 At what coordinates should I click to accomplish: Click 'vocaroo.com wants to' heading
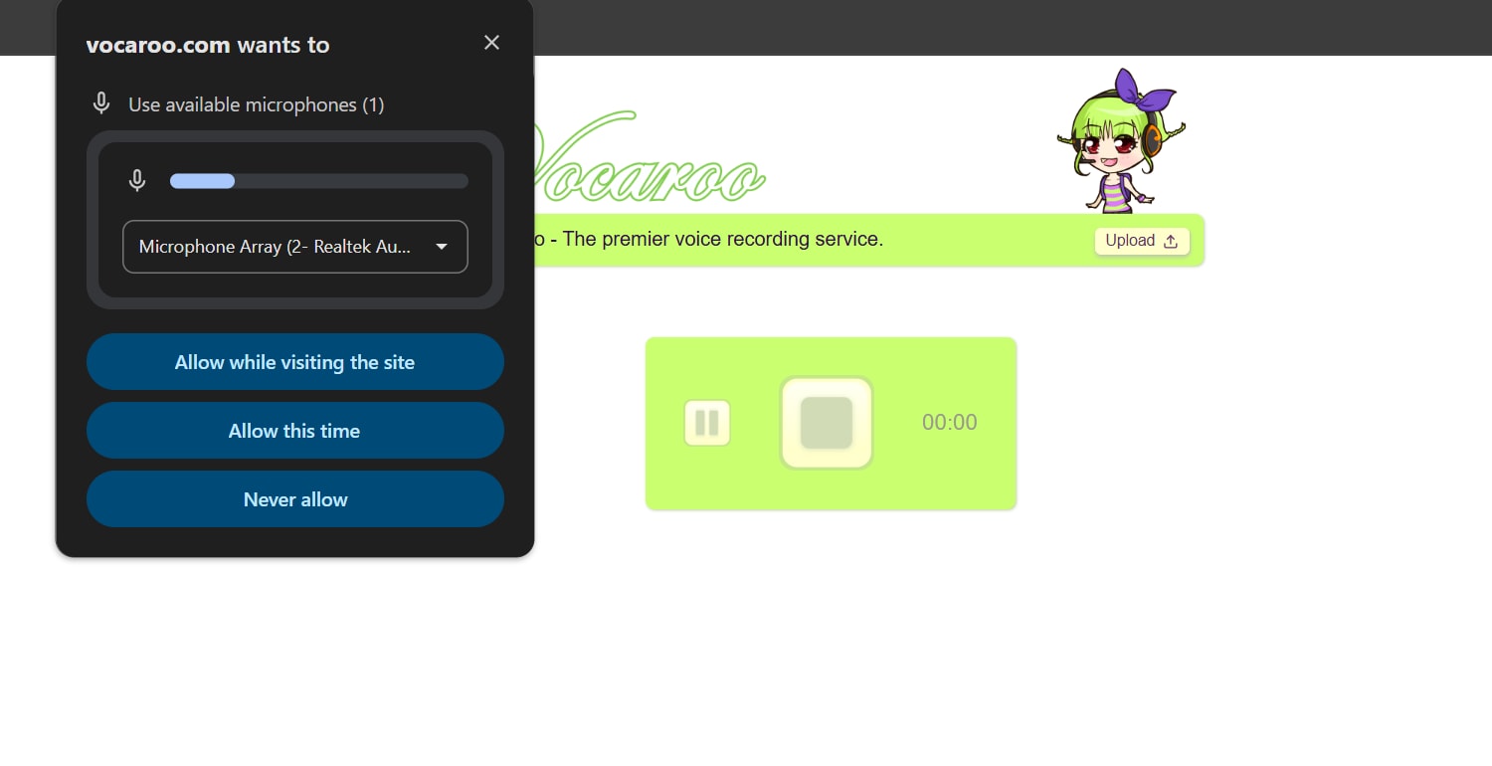click(x=208, y=45)
